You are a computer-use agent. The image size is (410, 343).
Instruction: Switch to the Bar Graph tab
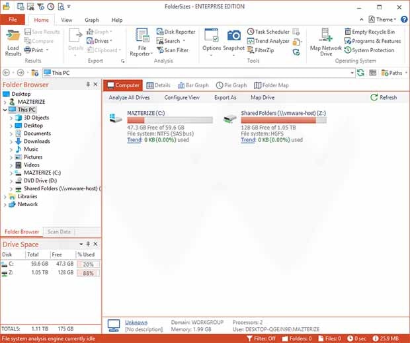(193, 85)
